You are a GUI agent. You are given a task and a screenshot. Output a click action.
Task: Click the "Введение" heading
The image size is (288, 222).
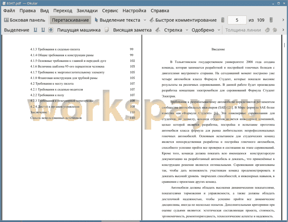click(218, 49)
